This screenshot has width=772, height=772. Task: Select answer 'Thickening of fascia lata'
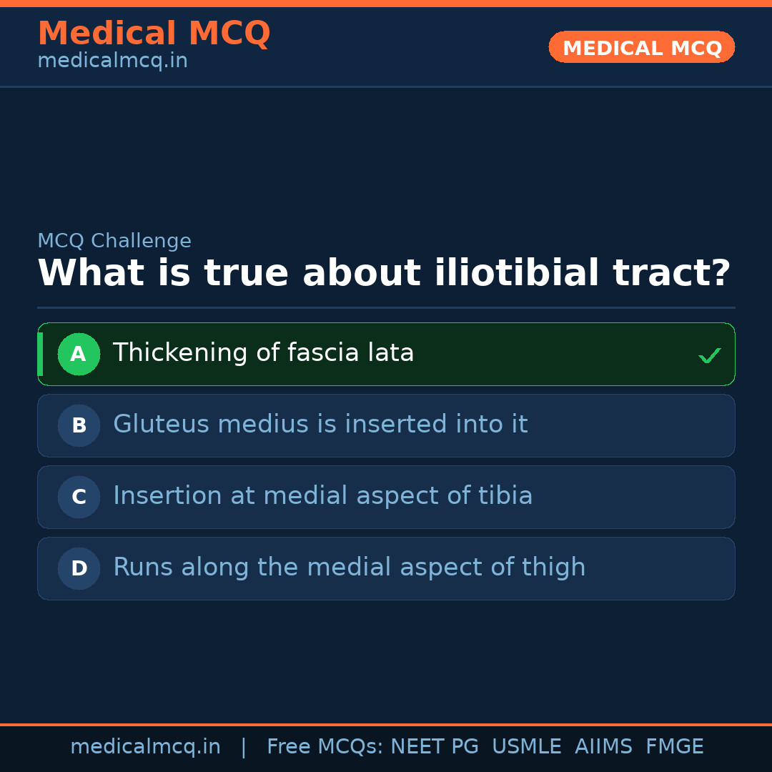(x=263, y=353)
